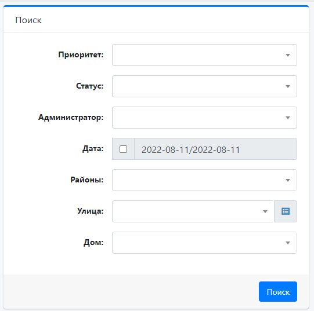Viewport: 314px width, 311px height.
Task: Click the blue Поиск button
Action: [x=278, y=292]
